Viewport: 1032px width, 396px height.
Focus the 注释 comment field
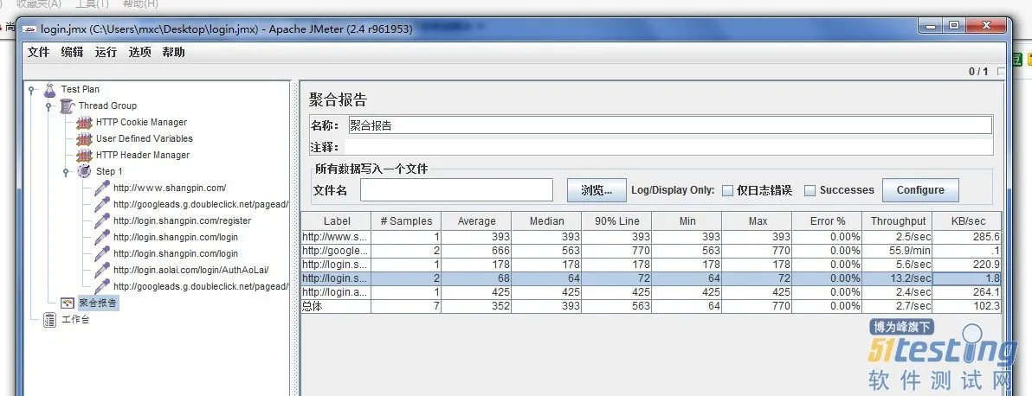(668, 147)
